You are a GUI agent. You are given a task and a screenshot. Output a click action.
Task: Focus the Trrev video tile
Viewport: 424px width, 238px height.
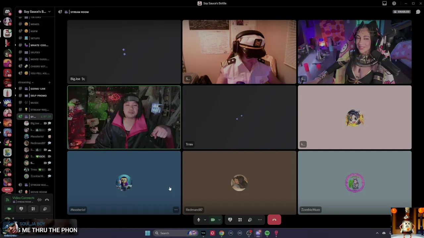[x=239, y=117]
